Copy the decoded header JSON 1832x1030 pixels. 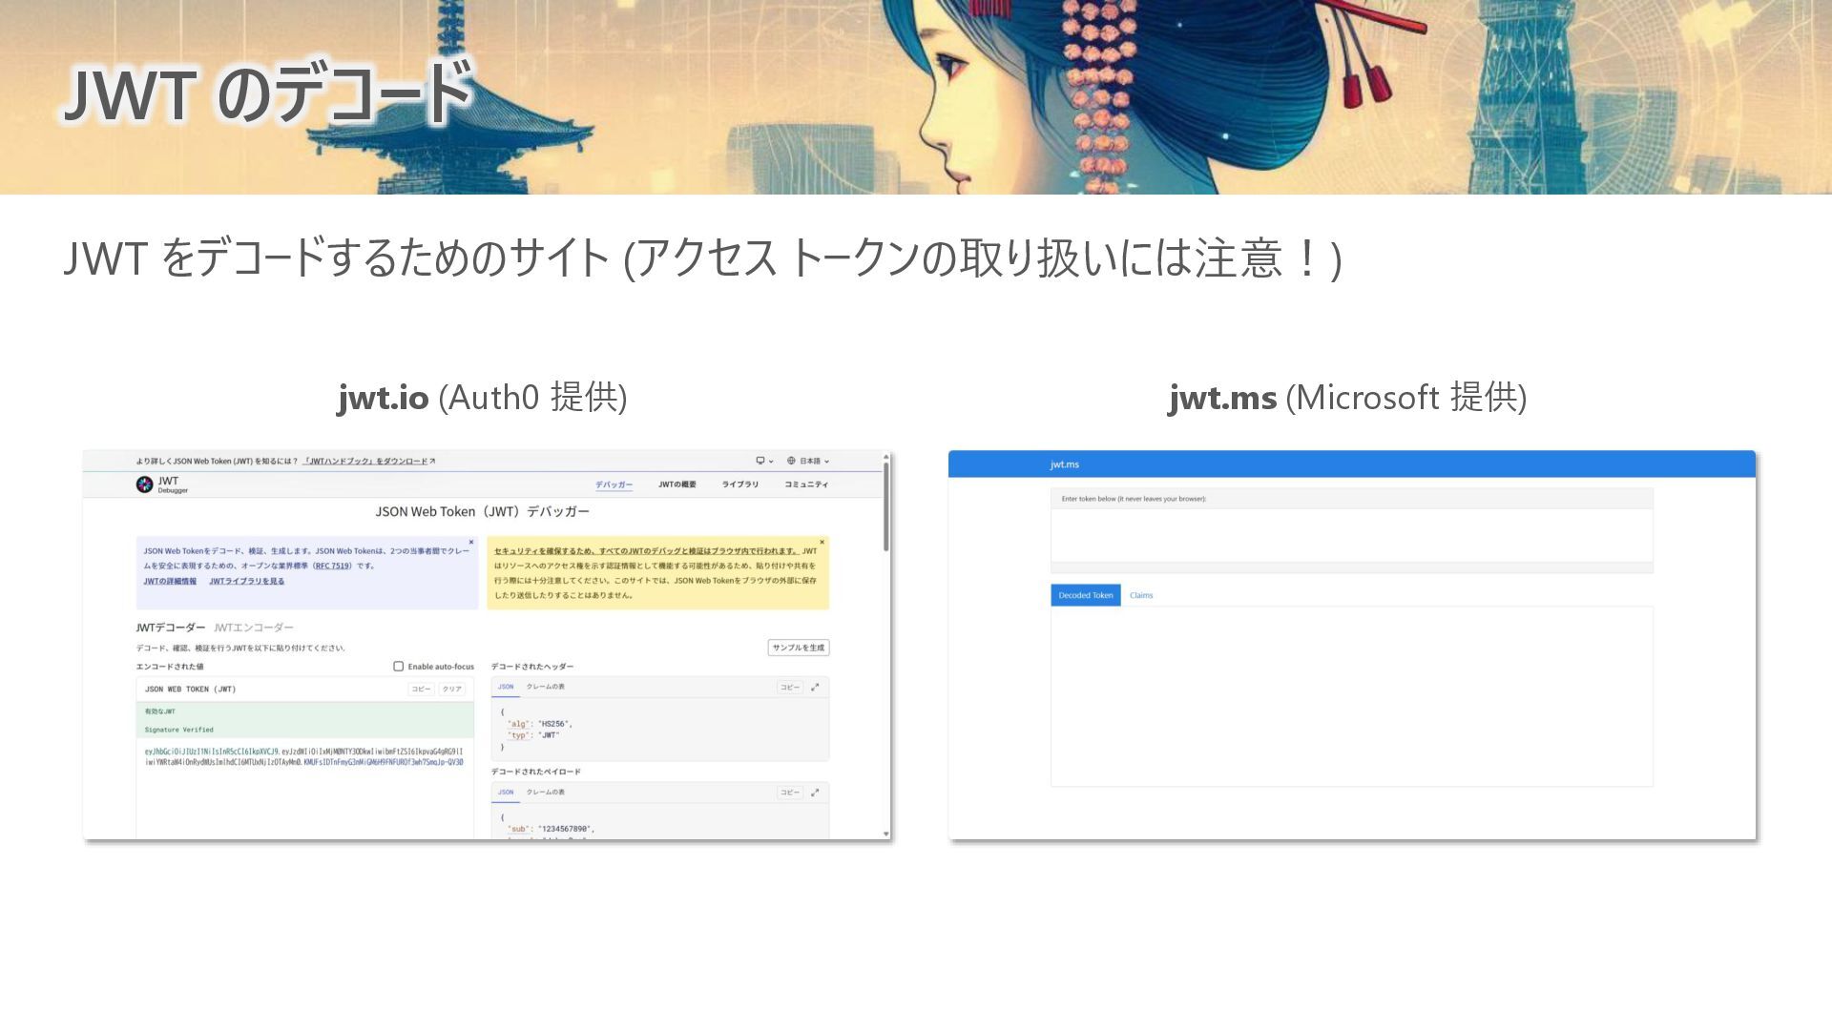coord(789,687)
